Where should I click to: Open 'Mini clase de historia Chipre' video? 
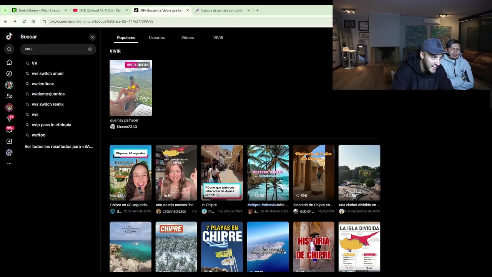click(x=176, y=173)
